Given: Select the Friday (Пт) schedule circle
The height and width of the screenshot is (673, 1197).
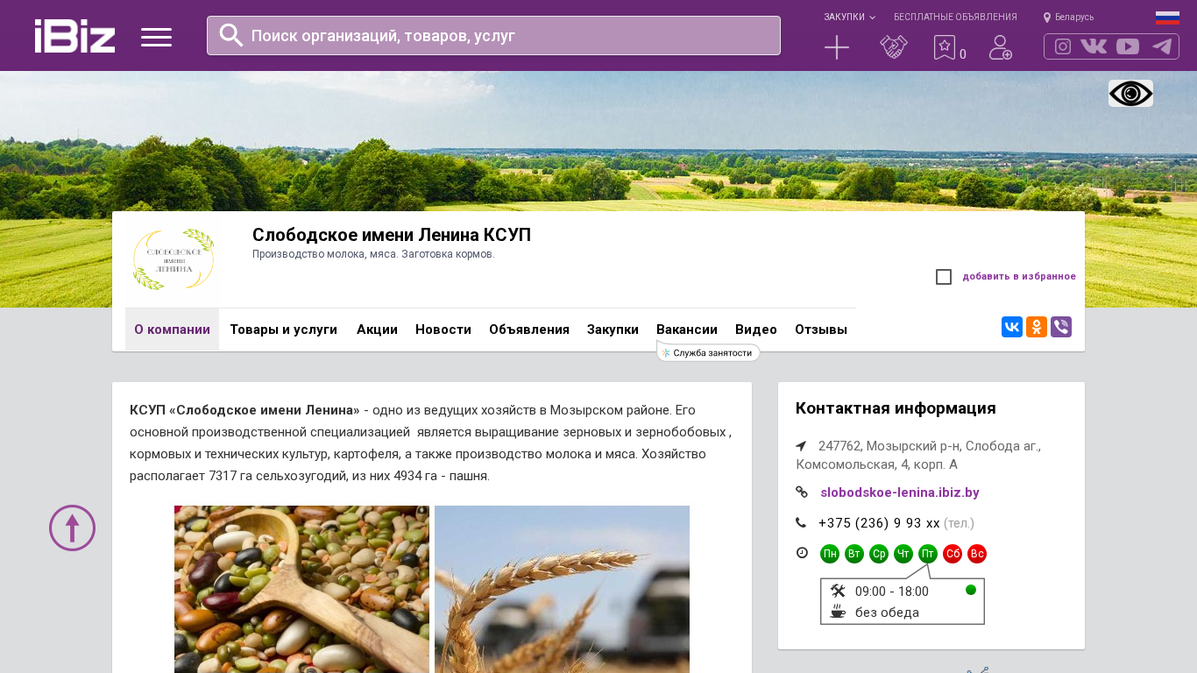Looking at the screenshot, I should [928, 554].
